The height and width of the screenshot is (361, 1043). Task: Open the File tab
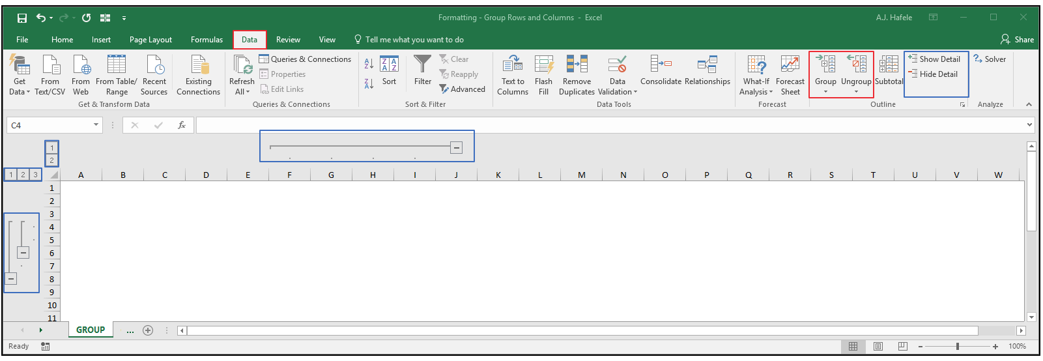(22, 40)
